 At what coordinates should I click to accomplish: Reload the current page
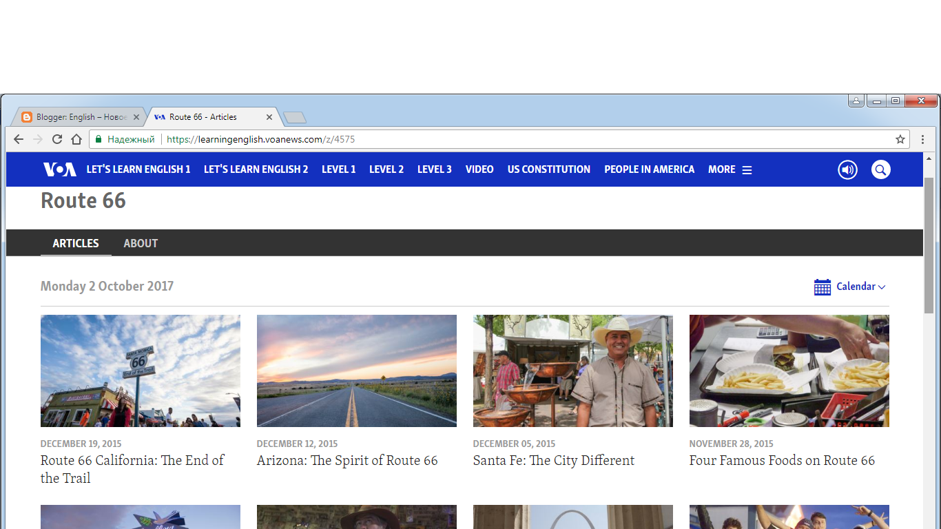click(56, 138)
